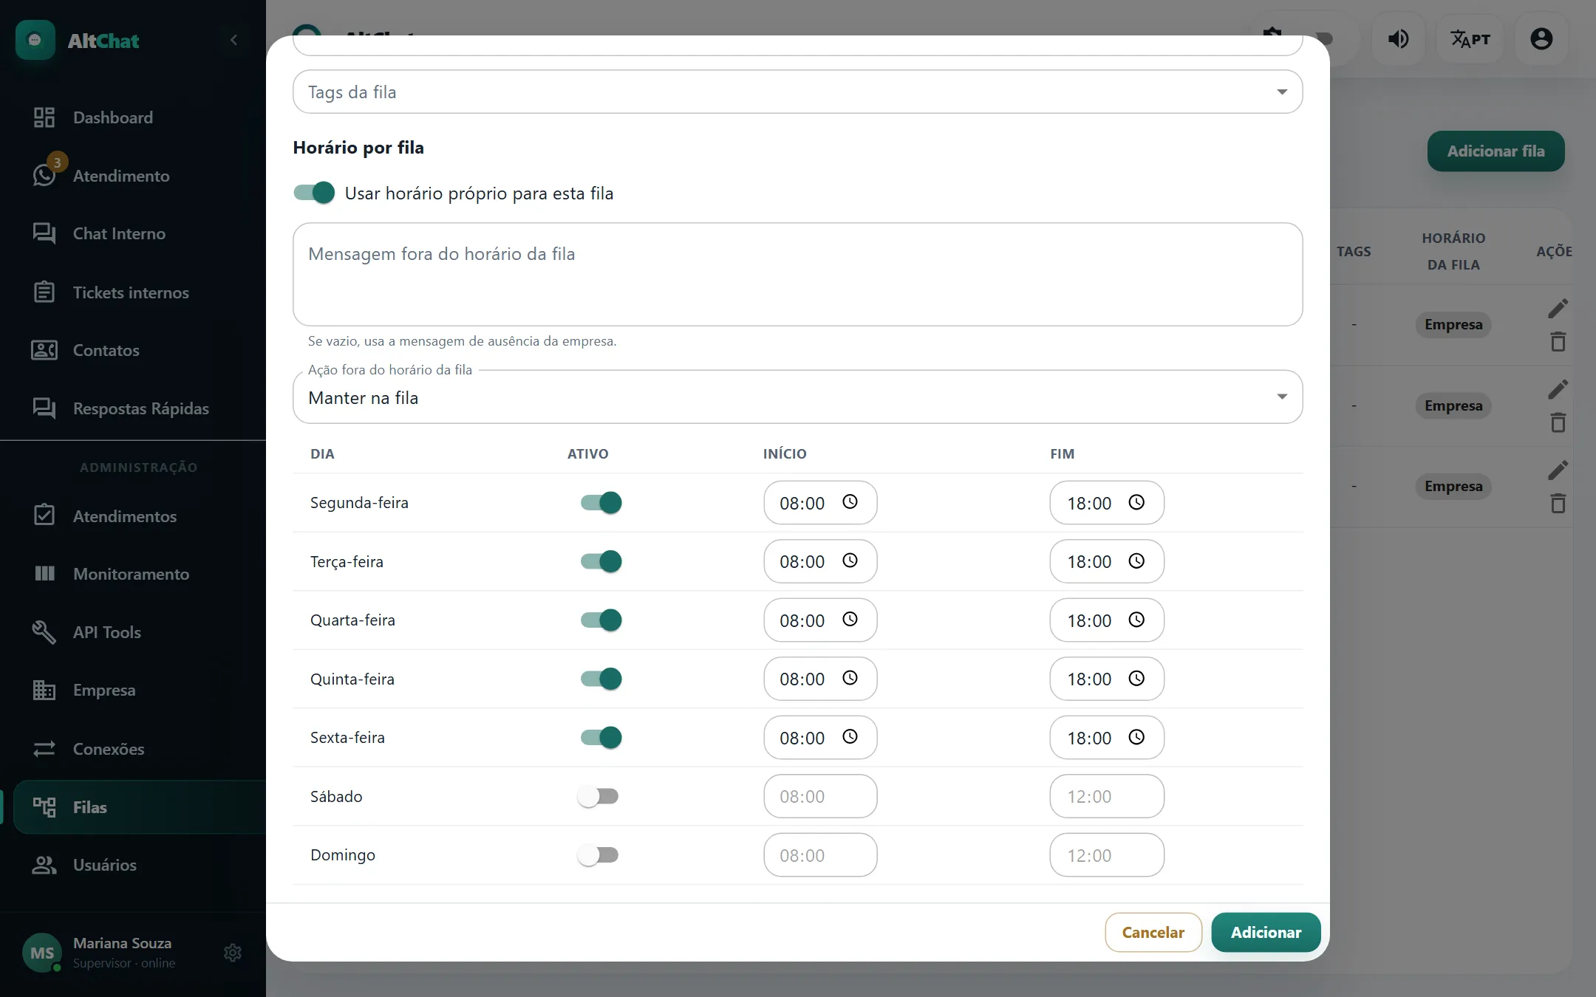Click 'Mensagem fora do horário da fila' textarea

pyautogui.click(x=797, y=274)
